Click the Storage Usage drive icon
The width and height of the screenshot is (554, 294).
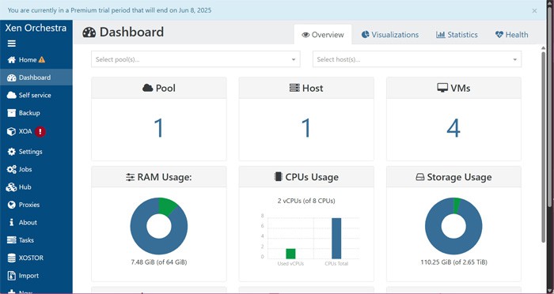(x=420, y=177)
